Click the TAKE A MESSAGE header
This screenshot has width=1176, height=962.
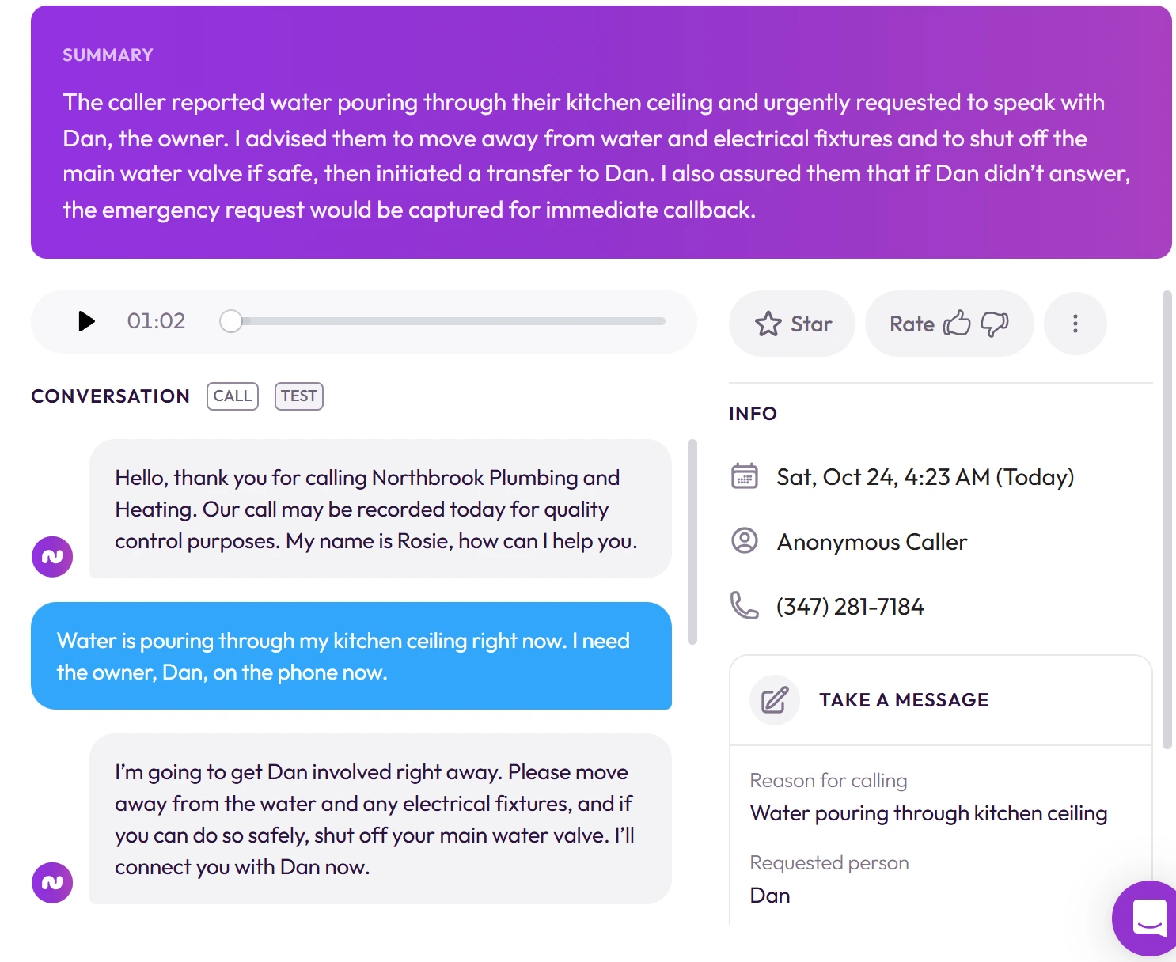pyautogui.click(x=904, y=700)
